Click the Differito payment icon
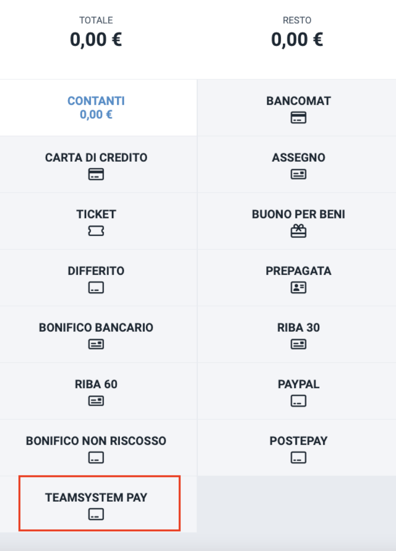The image size is (396, 551). (96, 287)
